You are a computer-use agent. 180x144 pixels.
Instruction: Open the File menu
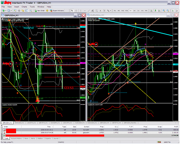3,7
